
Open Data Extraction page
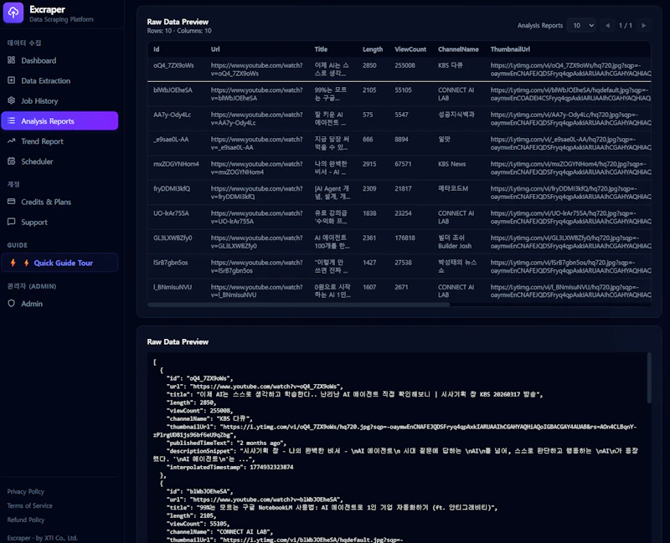tap(59, 80)
